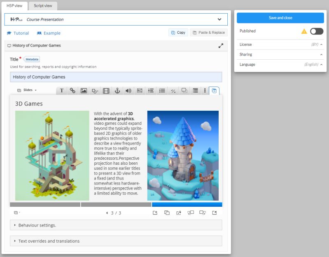Jump to first slide progress segment
Image resolution: width=329 pixels, height=257 pixels.
click(x=45, y=205)
